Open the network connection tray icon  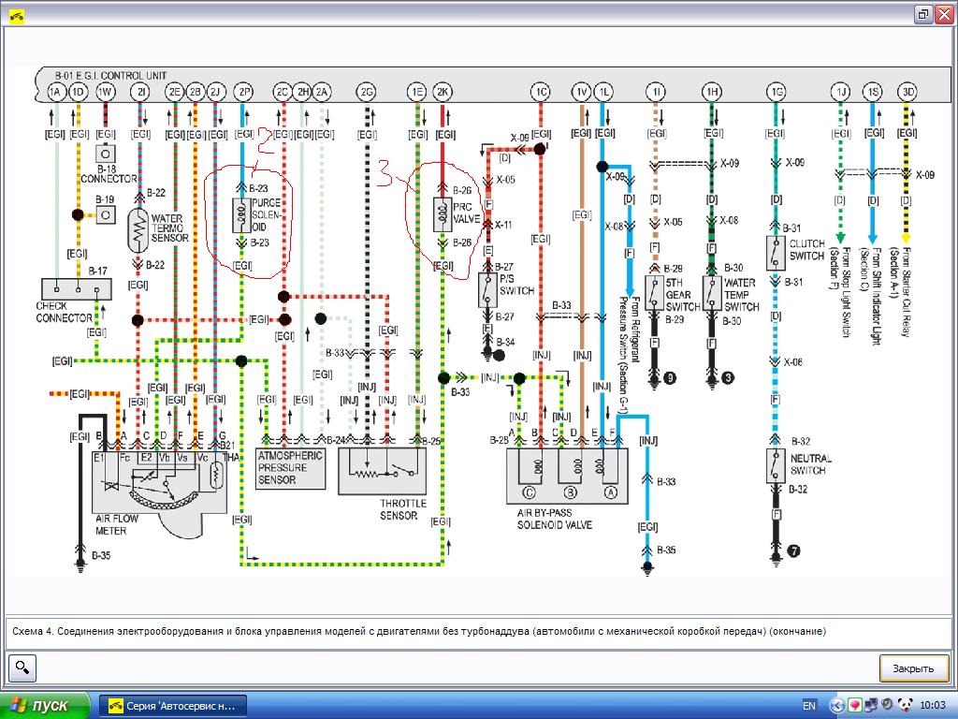pos(870,705)
